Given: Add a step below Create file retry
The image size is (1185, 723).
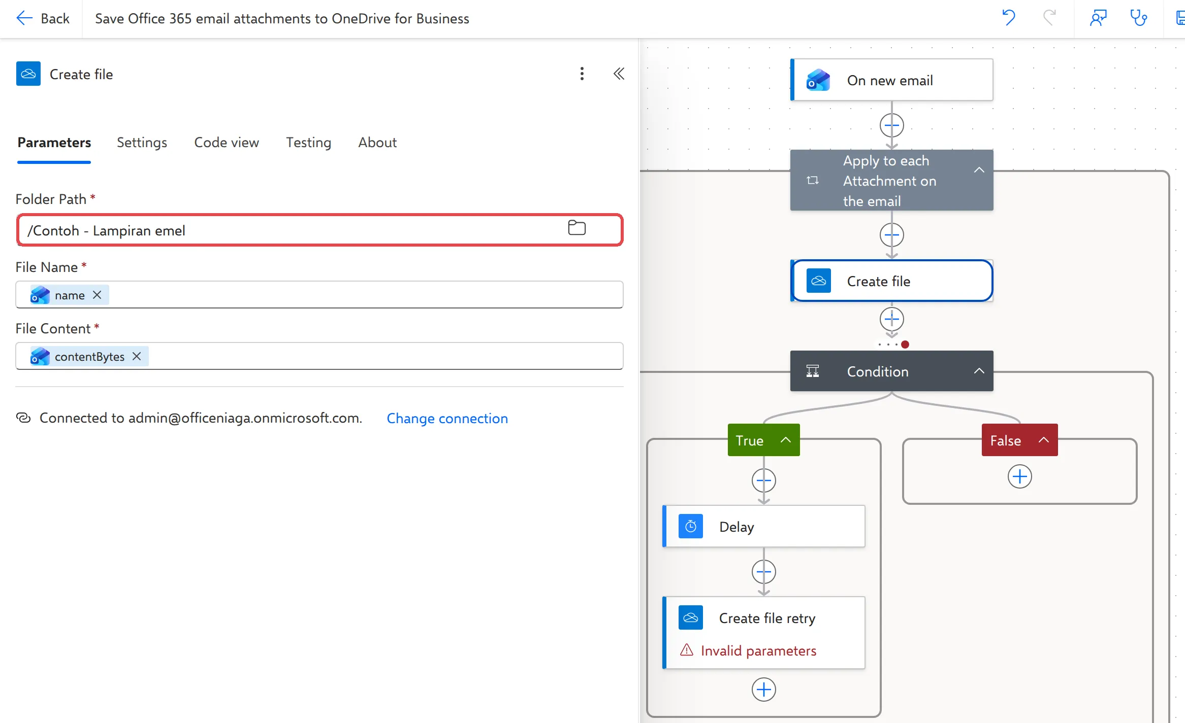Looking at the screenshot, I should 764,690.
